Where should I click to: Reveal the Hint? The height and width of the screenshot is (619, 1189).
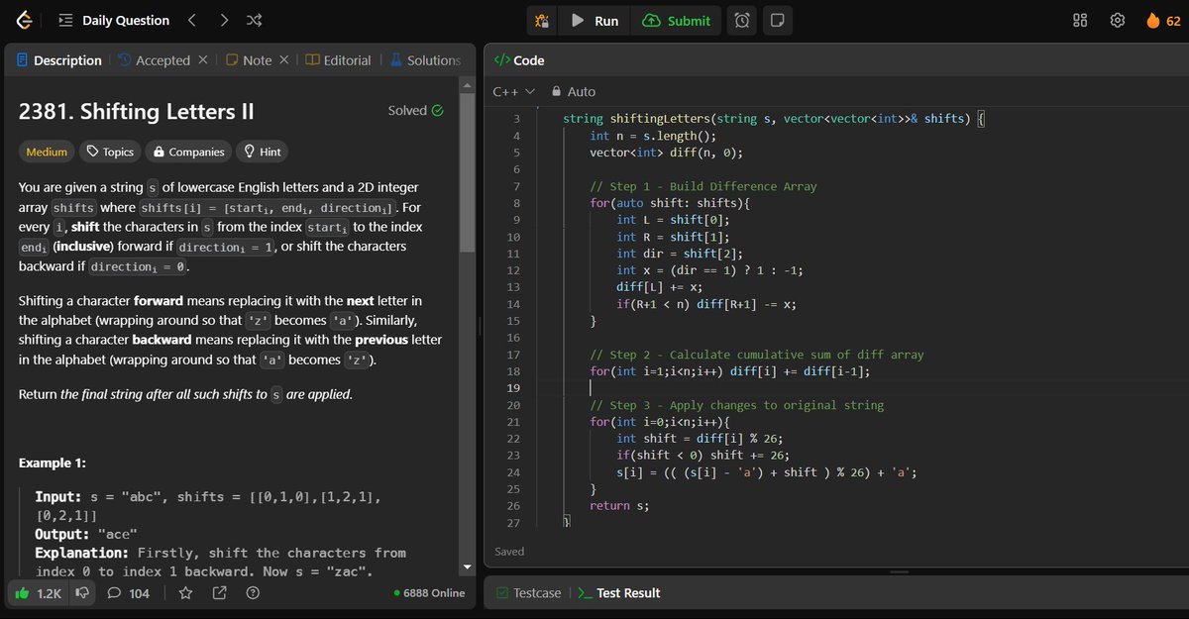[261, 152]
